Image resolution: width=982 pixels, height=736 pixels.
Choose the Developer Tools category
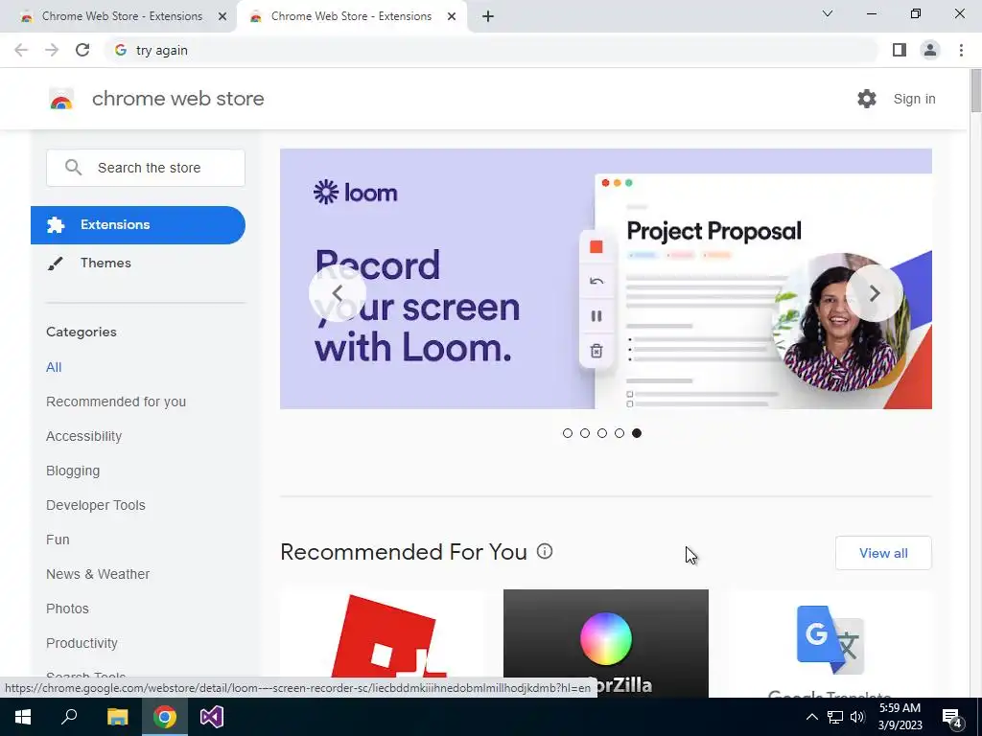tap(96, 505)
